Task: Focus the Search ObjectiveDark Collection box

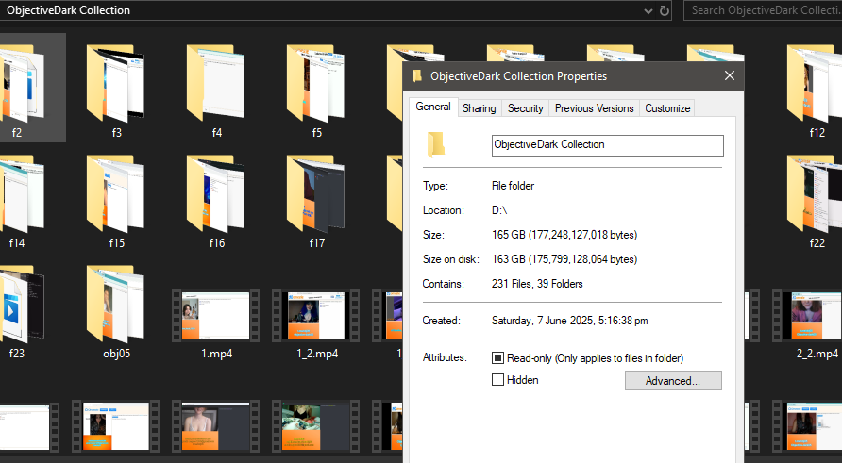Action: click(765, 10)
